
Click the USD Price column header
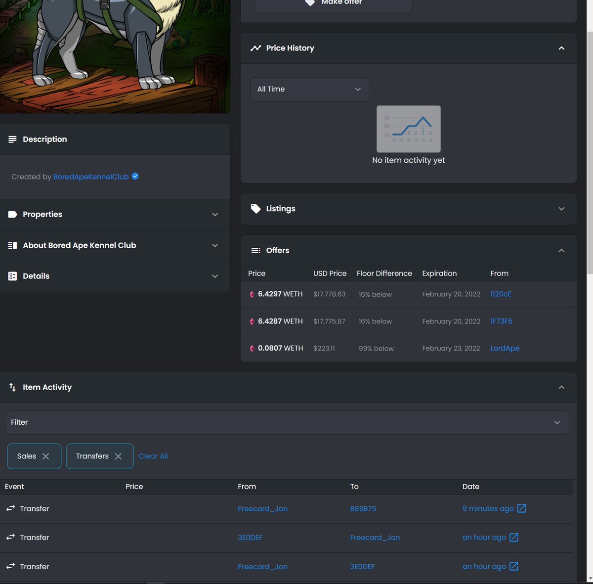[330, 273]
